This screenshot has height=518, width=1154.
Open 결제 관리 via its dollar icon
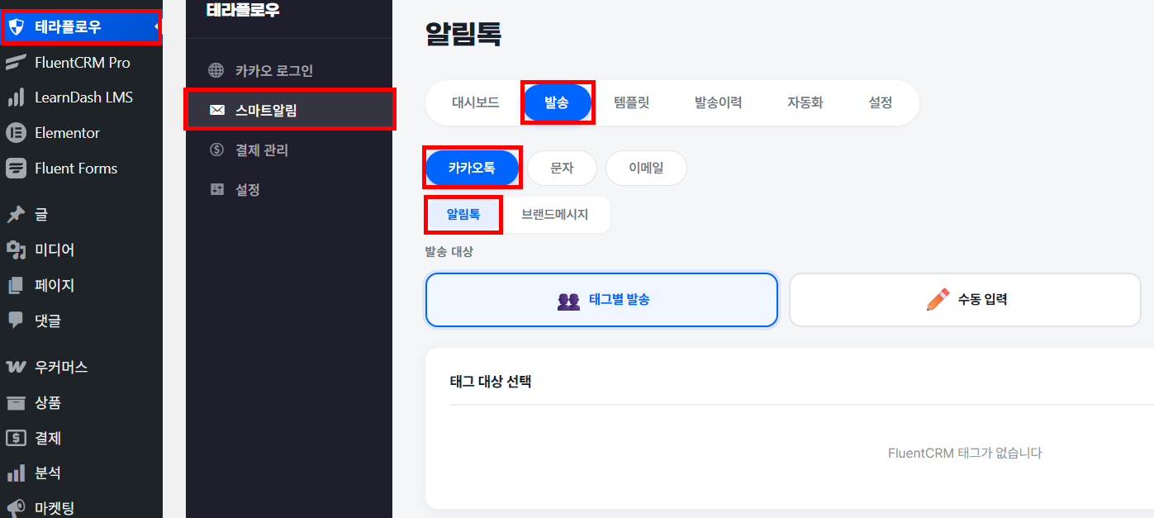point(217,150)
